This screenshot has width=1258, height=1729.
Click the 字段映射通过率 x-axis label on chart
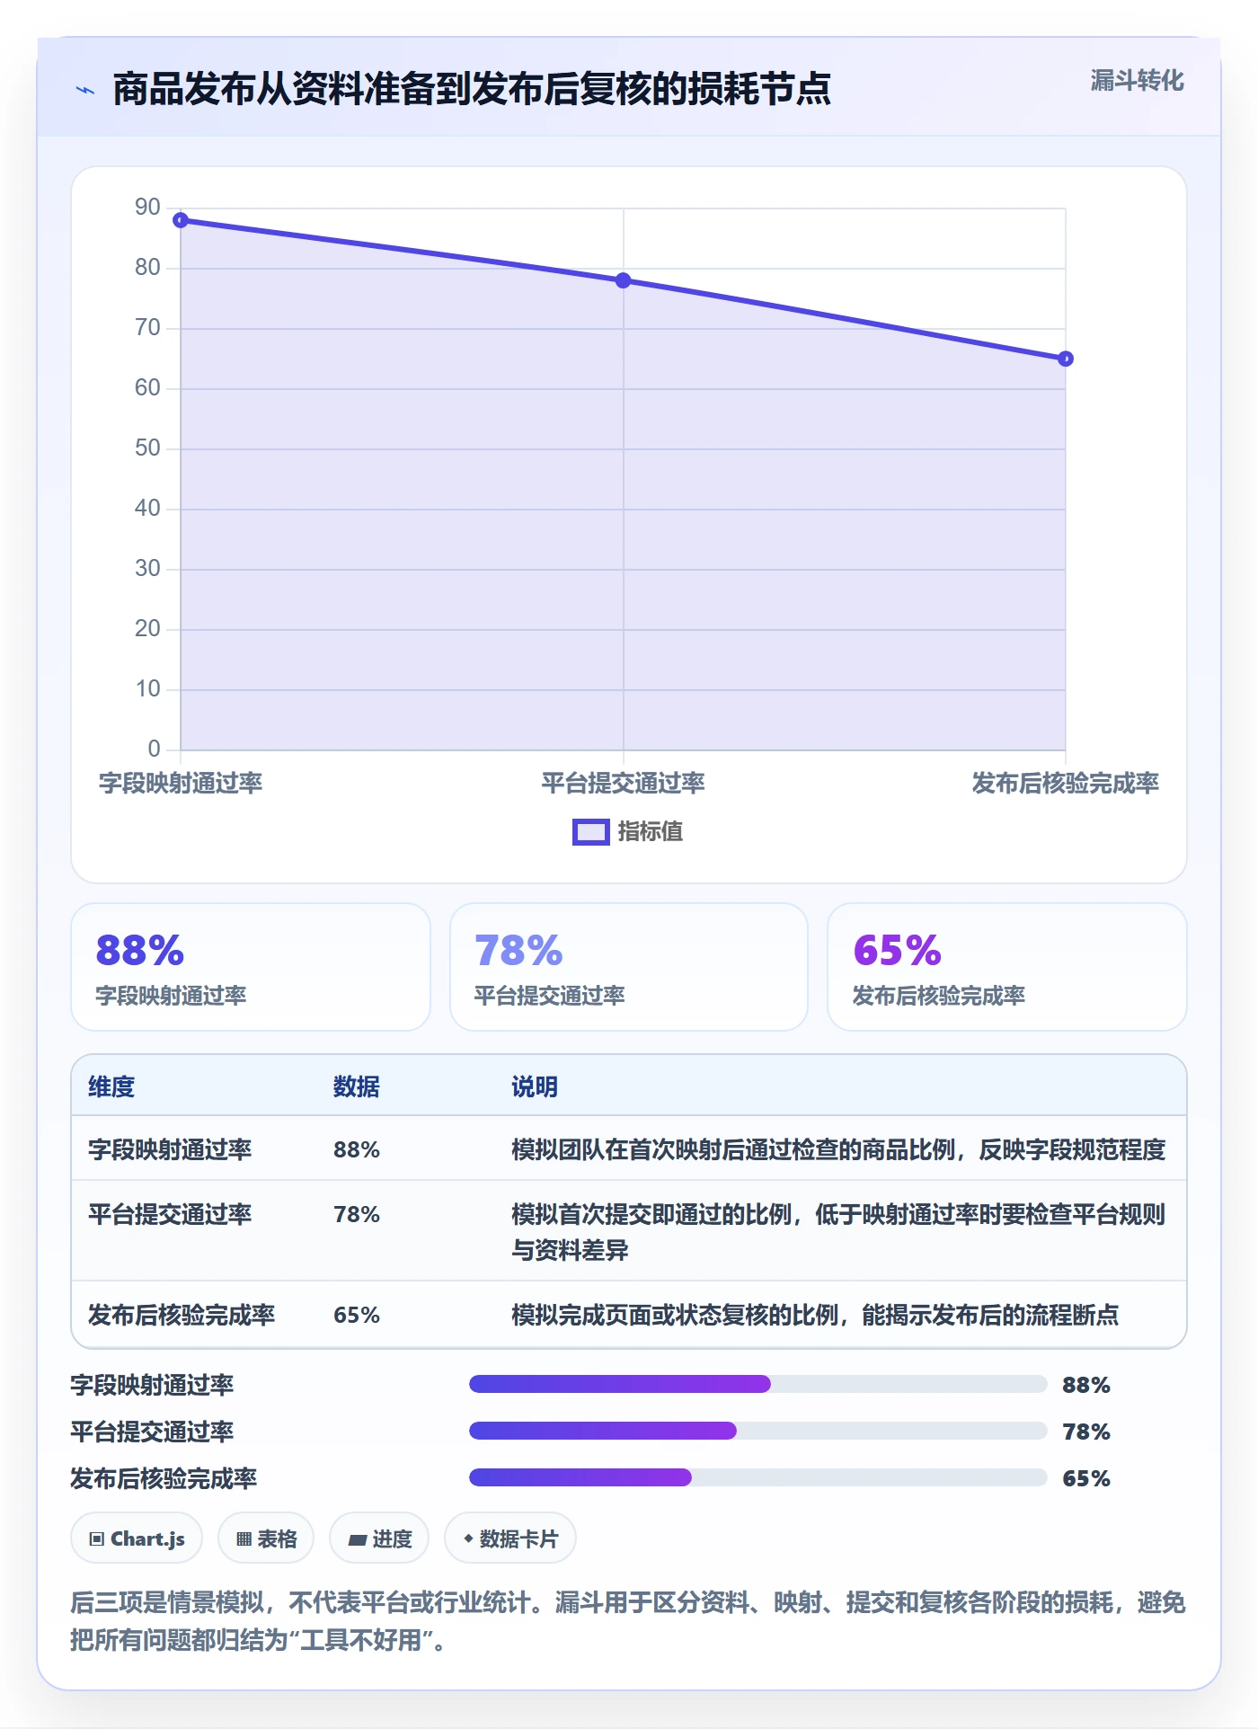point(181,783)
